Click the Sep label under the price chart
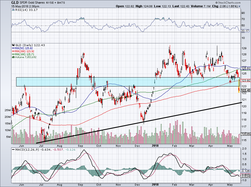Screen dimensions: 251x187 80,146
